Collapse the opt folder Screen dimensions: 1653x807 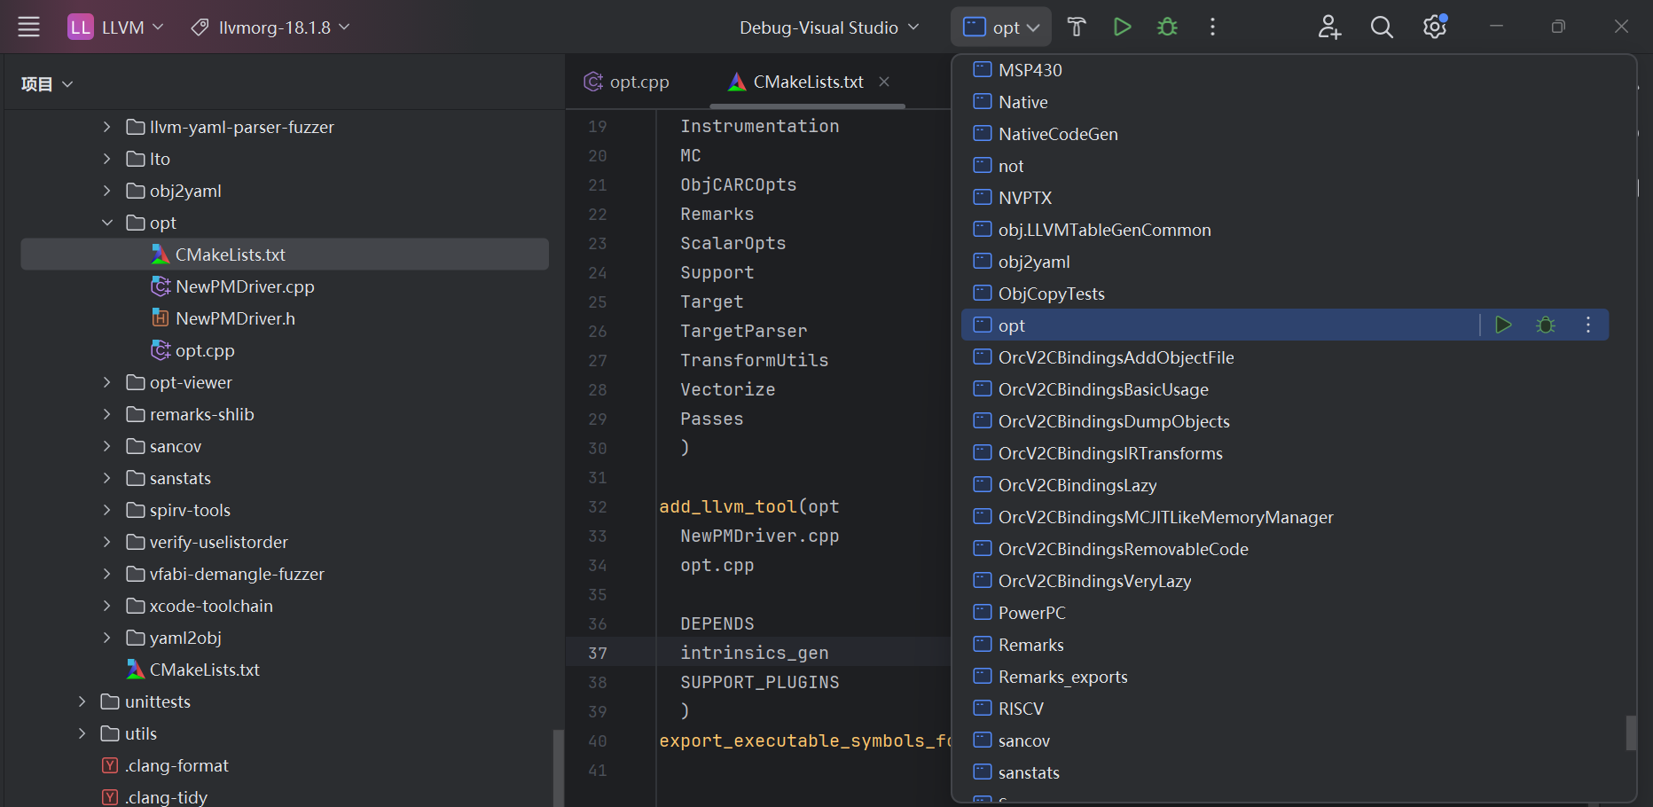[107, 223]
